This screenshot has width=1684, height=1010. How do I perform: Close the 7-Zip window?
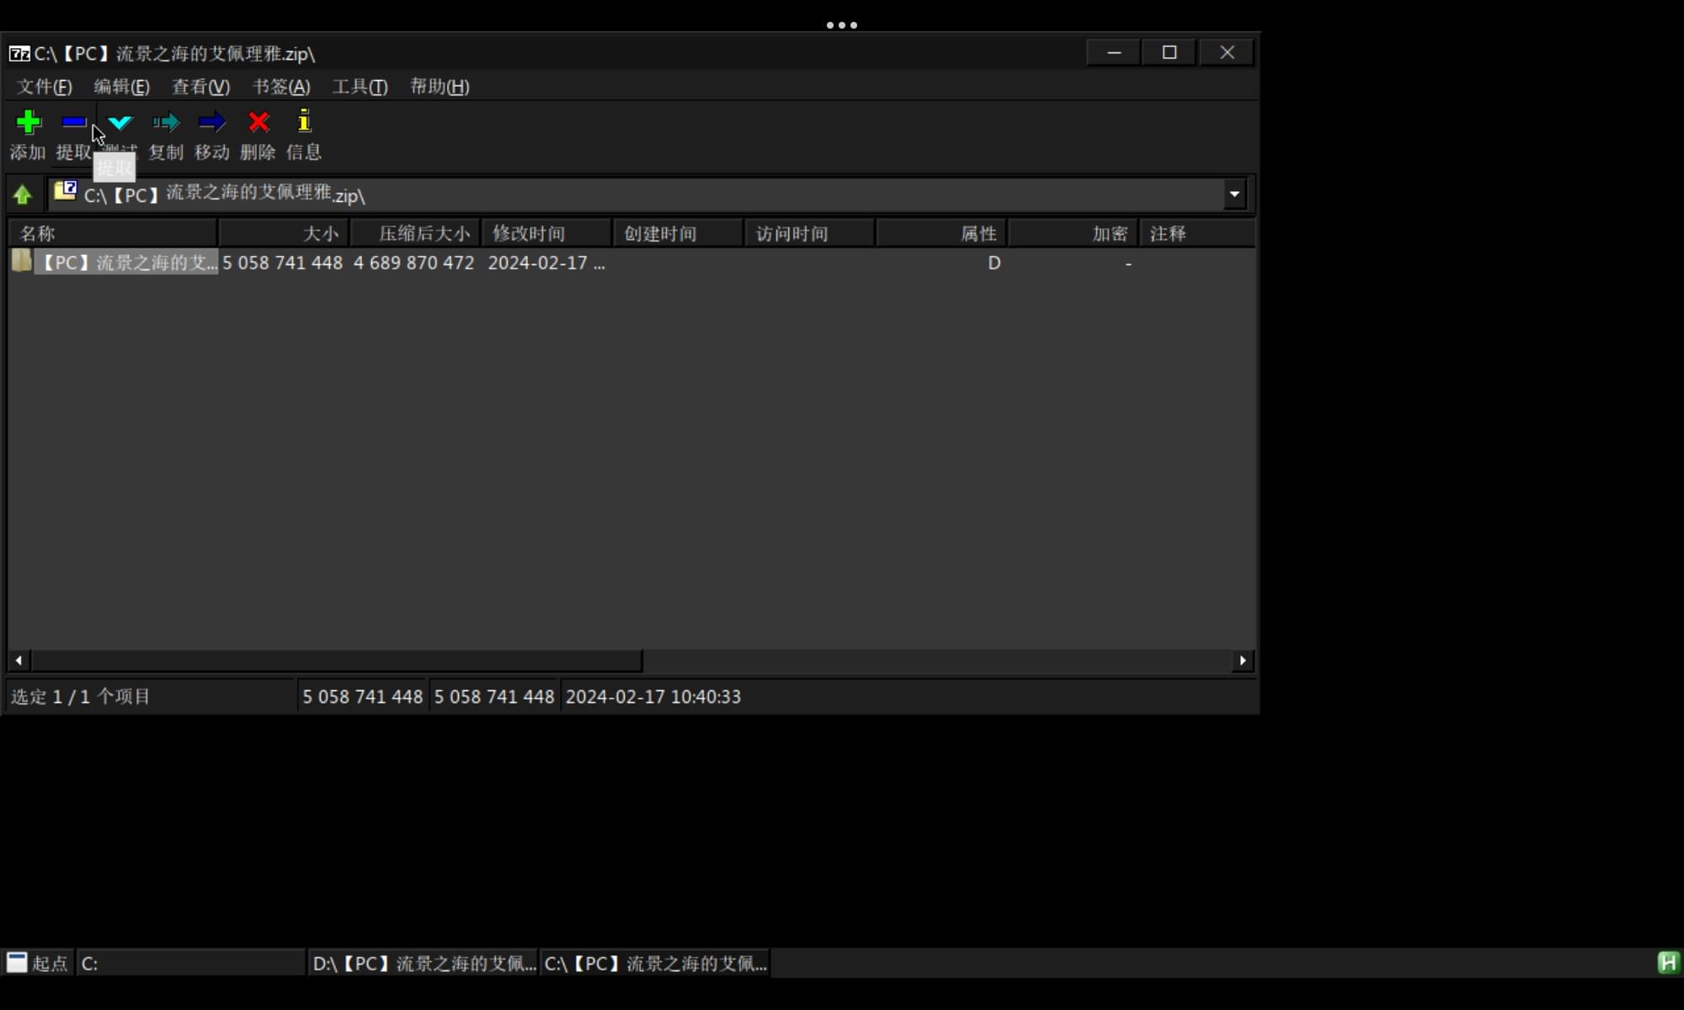1227,52
